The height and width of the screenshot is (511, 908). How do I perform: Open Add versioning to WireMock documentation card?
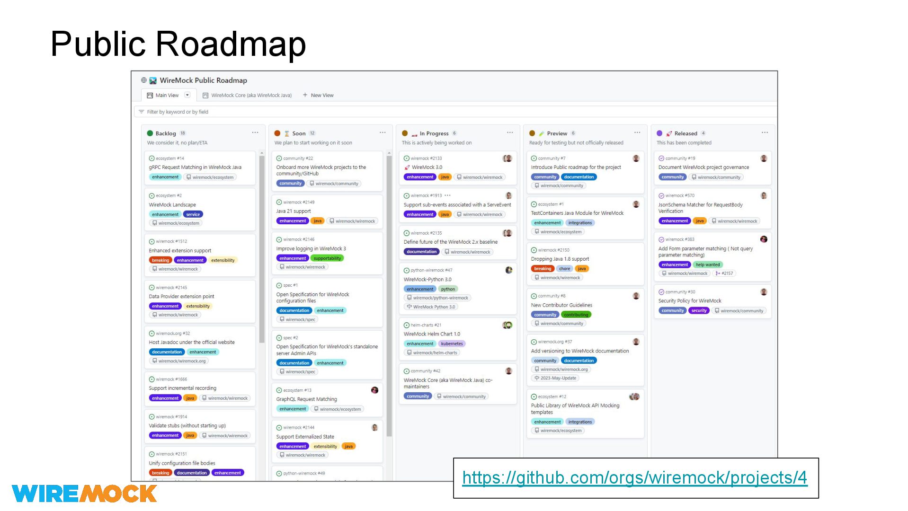click(x=580, y=351)
